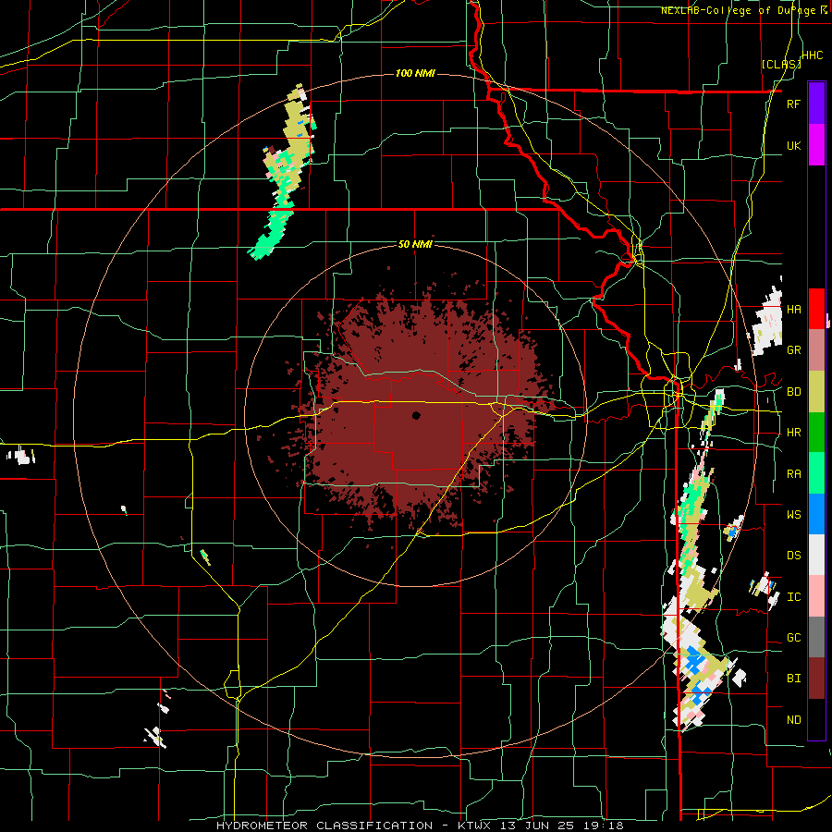Screen dimensions: 832x832
Task: Click the 'WS' legend label
Action: pos(793,515)
